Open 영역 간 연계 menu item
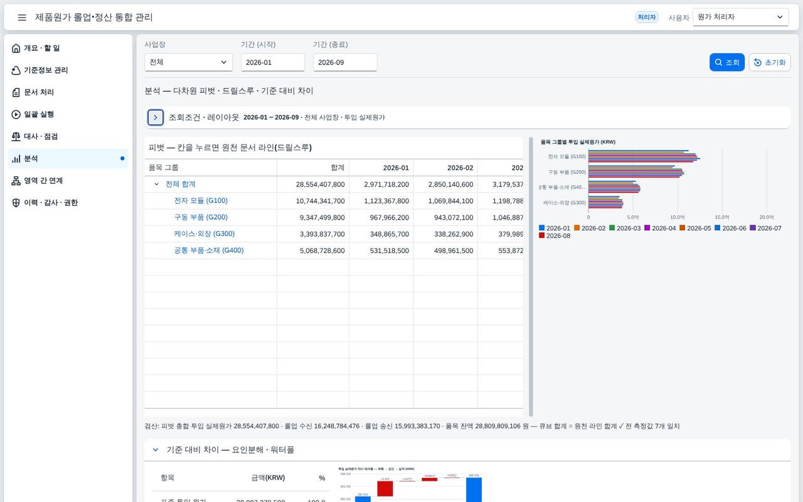This screenshot has width=803, height=502. pos(68,181)
